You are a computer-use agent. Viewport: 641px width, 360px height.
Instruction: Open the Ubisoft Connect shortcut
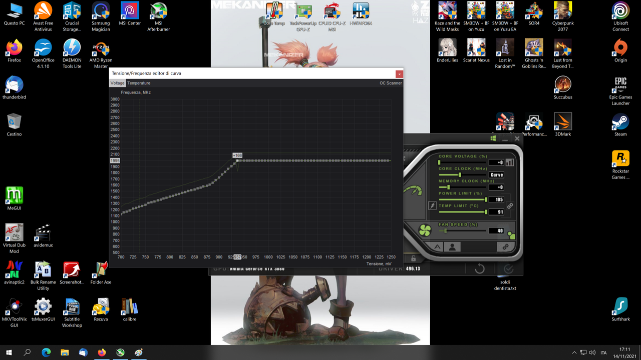(620, 17)
